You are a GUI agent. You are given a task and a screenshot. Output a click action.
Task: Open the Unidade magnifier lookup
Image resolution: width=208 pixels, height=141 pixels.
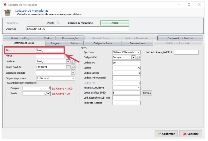pos(73,61)
